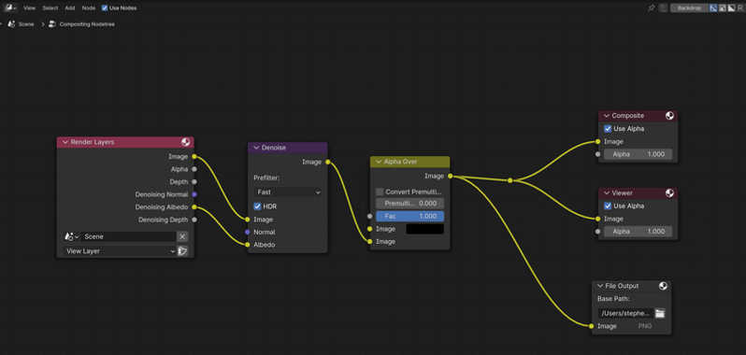
Task: Toggle Use Alpha in the Composite node
Action: [x=608, y=129]
